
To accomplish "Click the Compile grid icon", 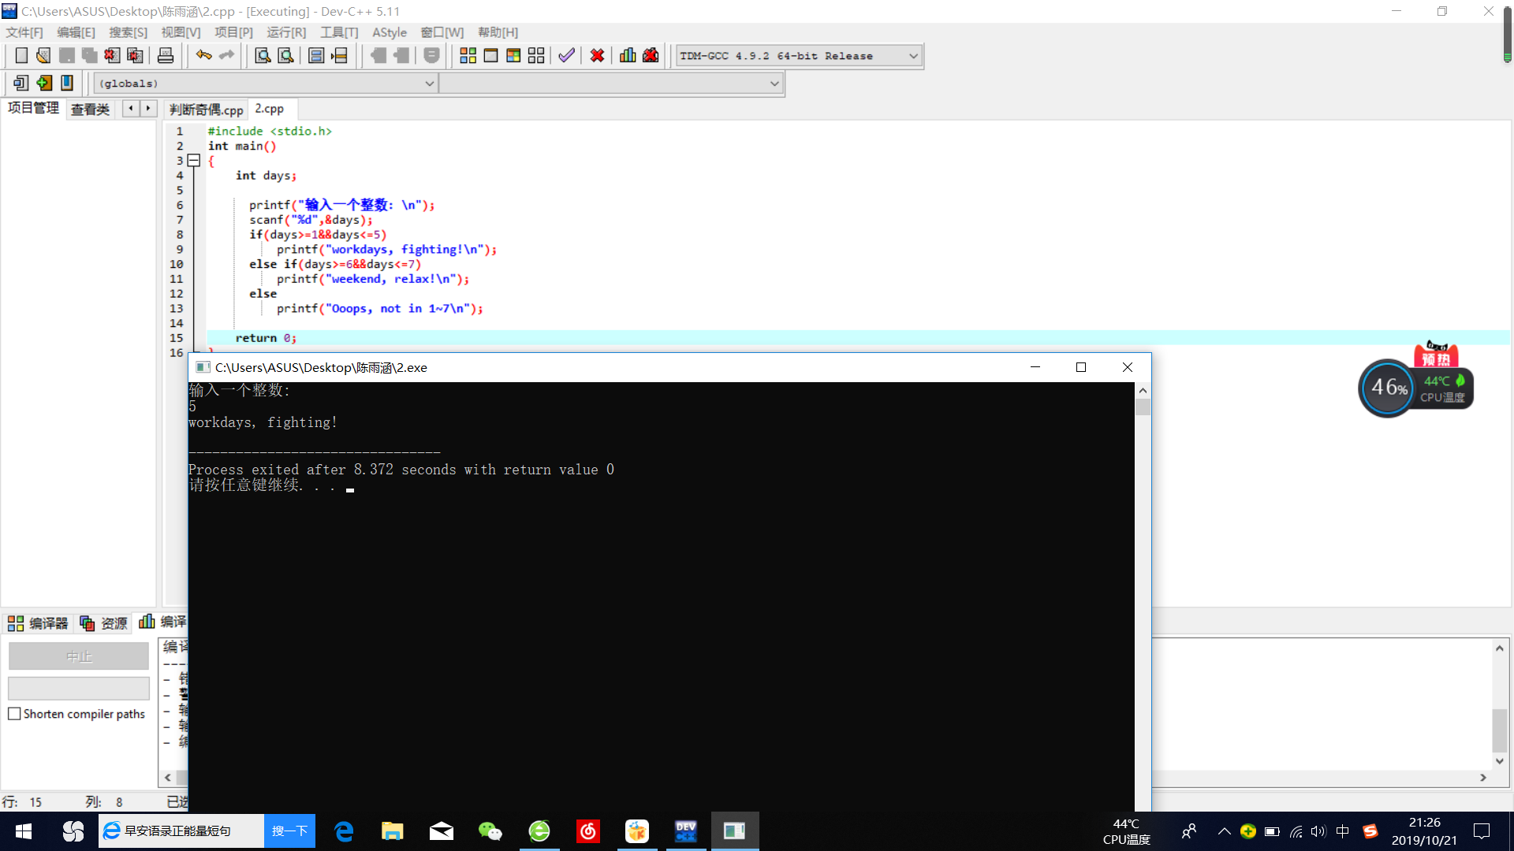I will click(x=468, y=55).
